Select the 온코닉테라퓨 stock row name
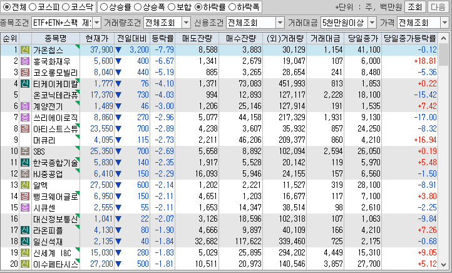The width and height of the screenshot is (452, 273). tap(55, 95)
